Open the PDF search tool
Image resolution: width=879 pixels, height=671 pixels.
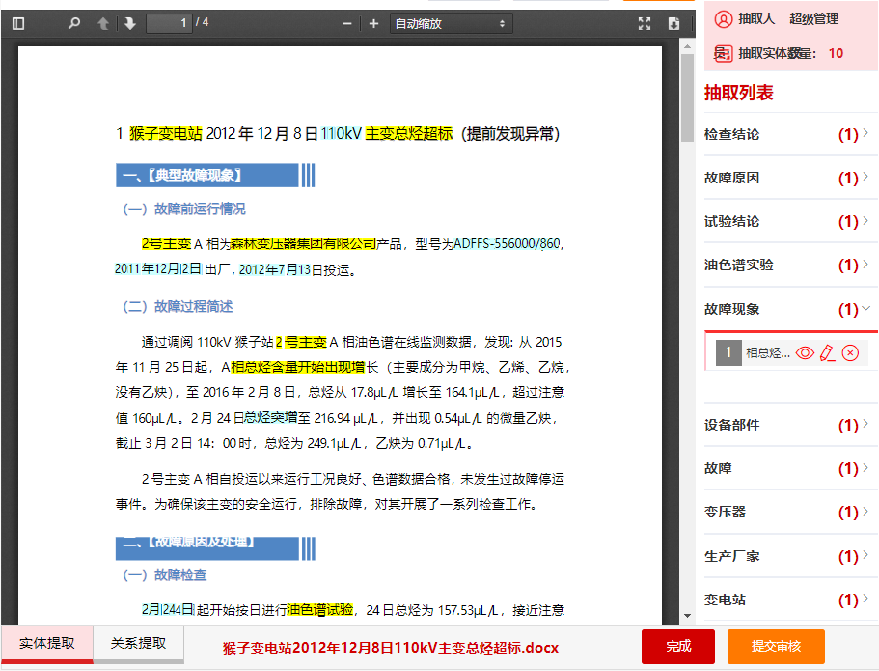73,22
